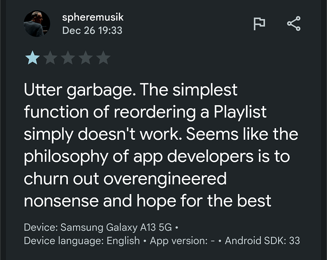Click the App version label
Viewport: 327px width, 260px height.
(x=185, y=241)
